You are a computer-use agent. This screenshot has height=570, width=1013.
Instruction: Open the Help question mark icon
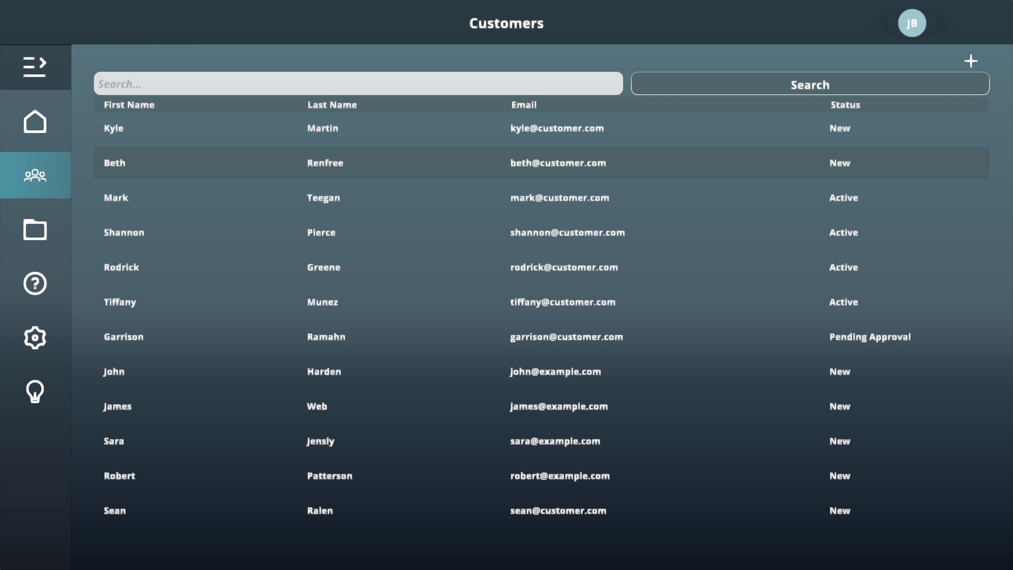click(35, 283)
